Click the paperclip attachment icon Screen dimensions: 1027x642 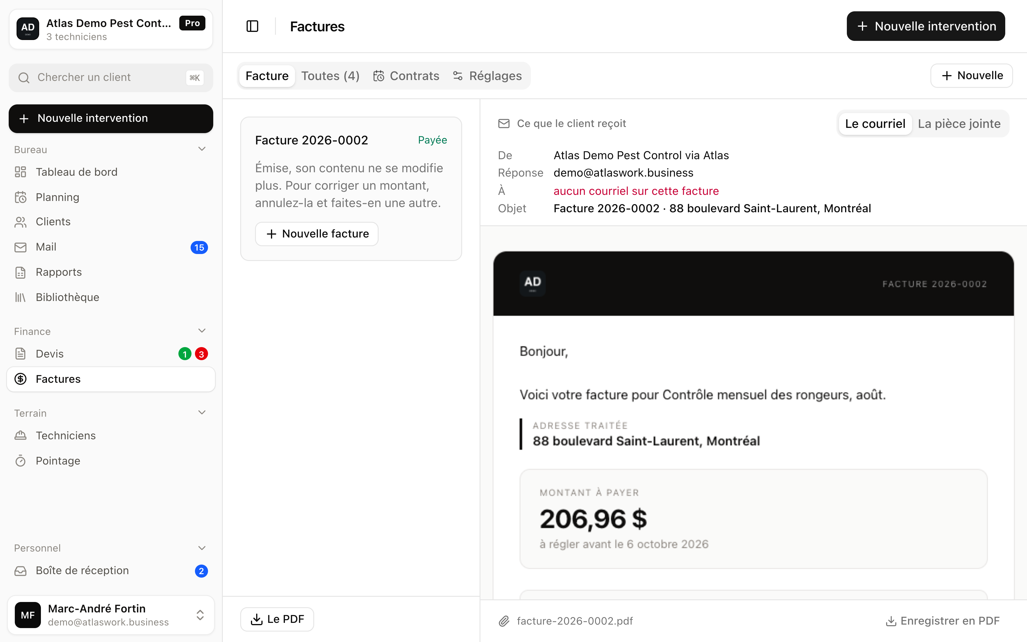504,621
